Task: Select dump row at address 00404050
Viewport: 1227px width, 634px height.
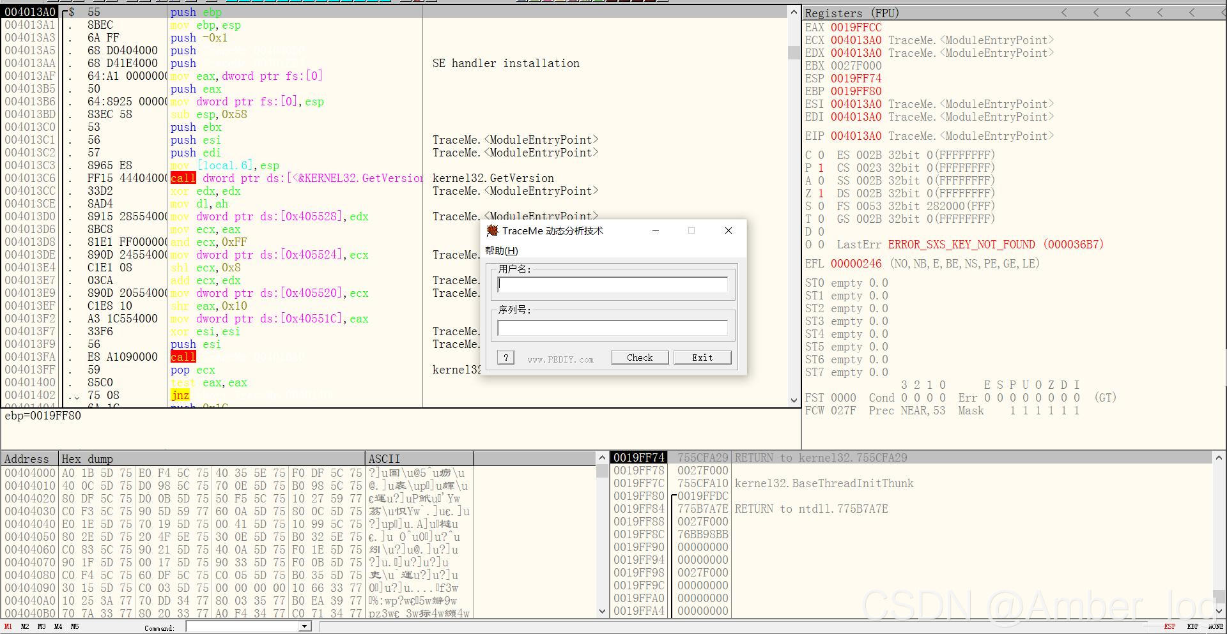Action: click(x=238, y=537)
